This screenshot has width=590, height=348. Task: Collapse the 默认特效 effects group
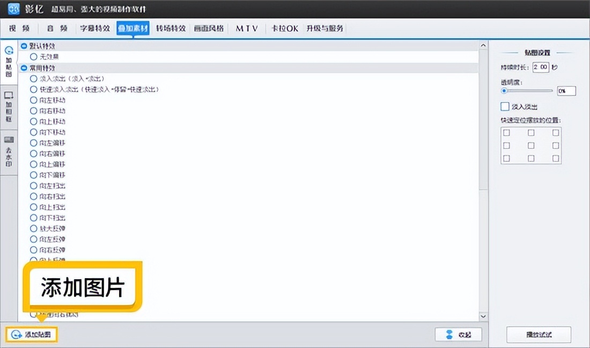24,46
